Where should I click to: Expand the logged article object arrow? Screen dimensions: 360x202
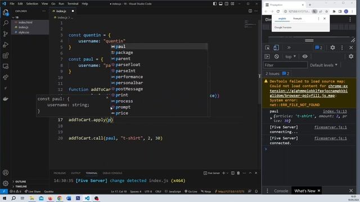(x=271, y=118)
